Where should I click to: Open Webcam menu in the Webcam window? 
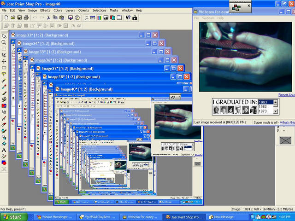(x=208, y=18)
